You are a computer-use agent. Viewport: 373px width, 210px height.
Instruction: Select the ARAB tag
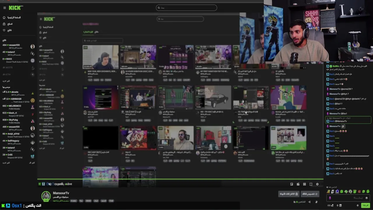tap(88, 201)
